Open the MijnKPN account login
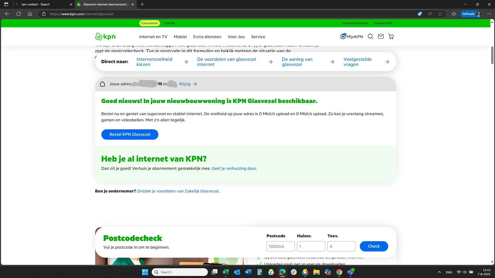The image size is (495, 278). [351, 37]
